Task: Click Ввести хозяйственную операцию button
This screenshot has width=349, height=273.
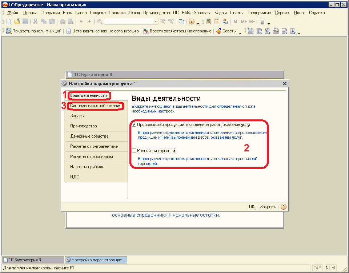Action: 177,31
